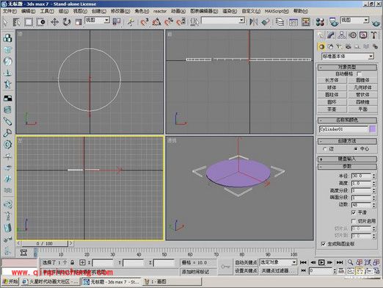The height and width of the screenshot is (288, 383).
Task: Open the Help (帮助) menu
Action: (301, 11)
